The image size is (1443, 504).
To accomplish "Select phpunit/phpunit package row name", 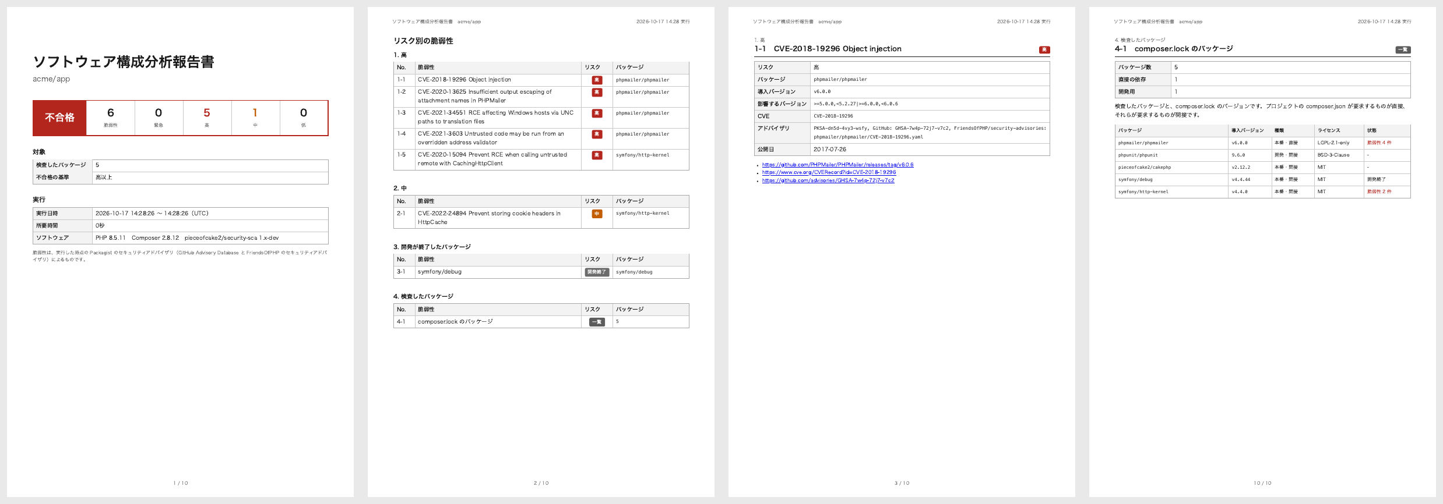I will pos(1138,155).
